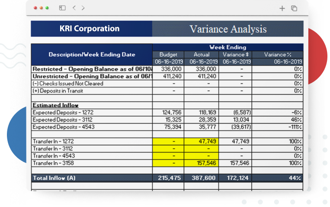Select the Total Inflow (A) label
This screenshot has height=207, width=330.
54,178
